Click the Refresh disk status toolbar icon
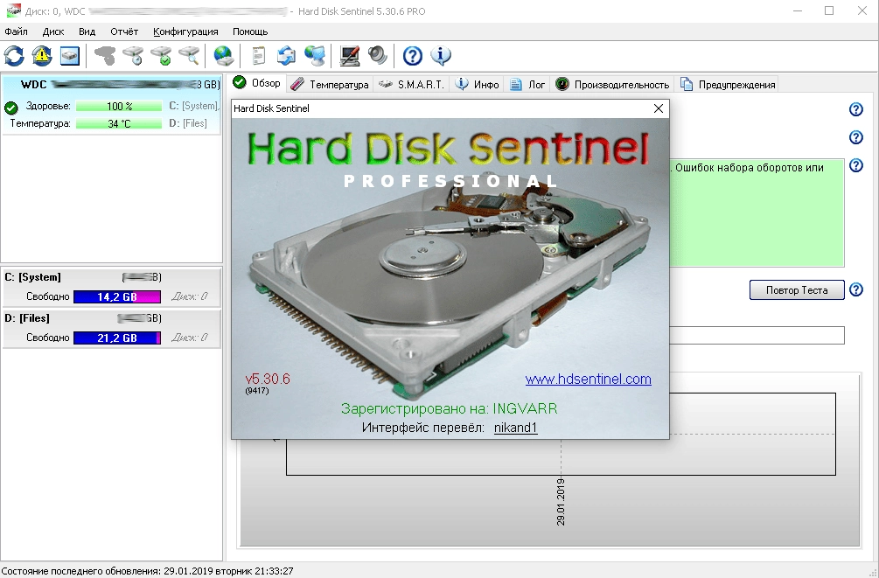Screen dimensions: 879x578 click(x=14, y=55)
